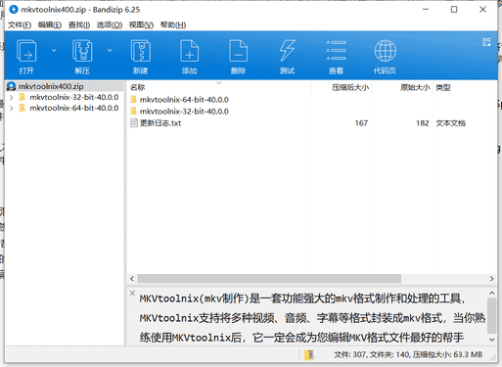Open the 视图(V) menu
The image size is (502, 367).
[141, 24]
